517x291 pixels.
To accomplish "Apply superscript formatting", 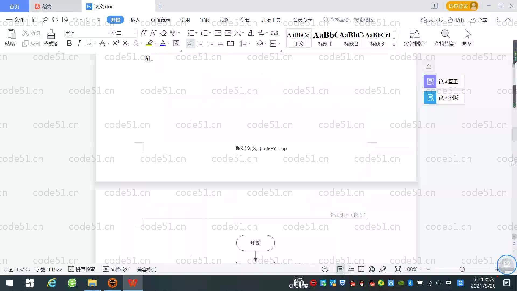I will (116, 43).
